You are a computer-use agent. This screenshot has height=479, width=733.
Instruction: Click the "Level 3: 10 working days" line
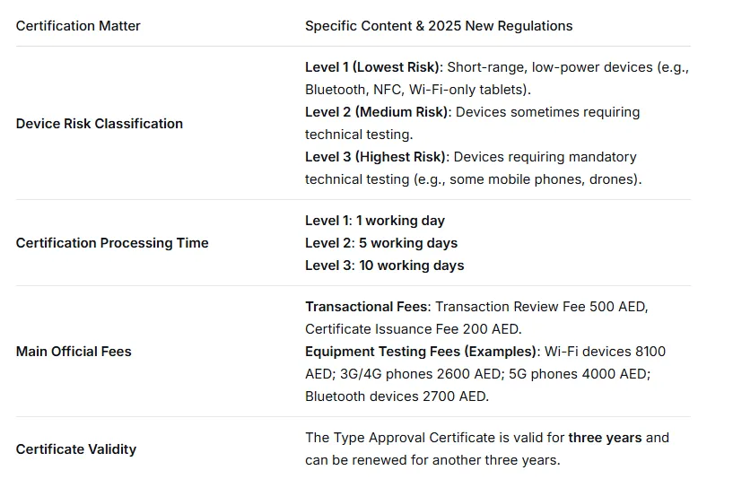point(385,266)
